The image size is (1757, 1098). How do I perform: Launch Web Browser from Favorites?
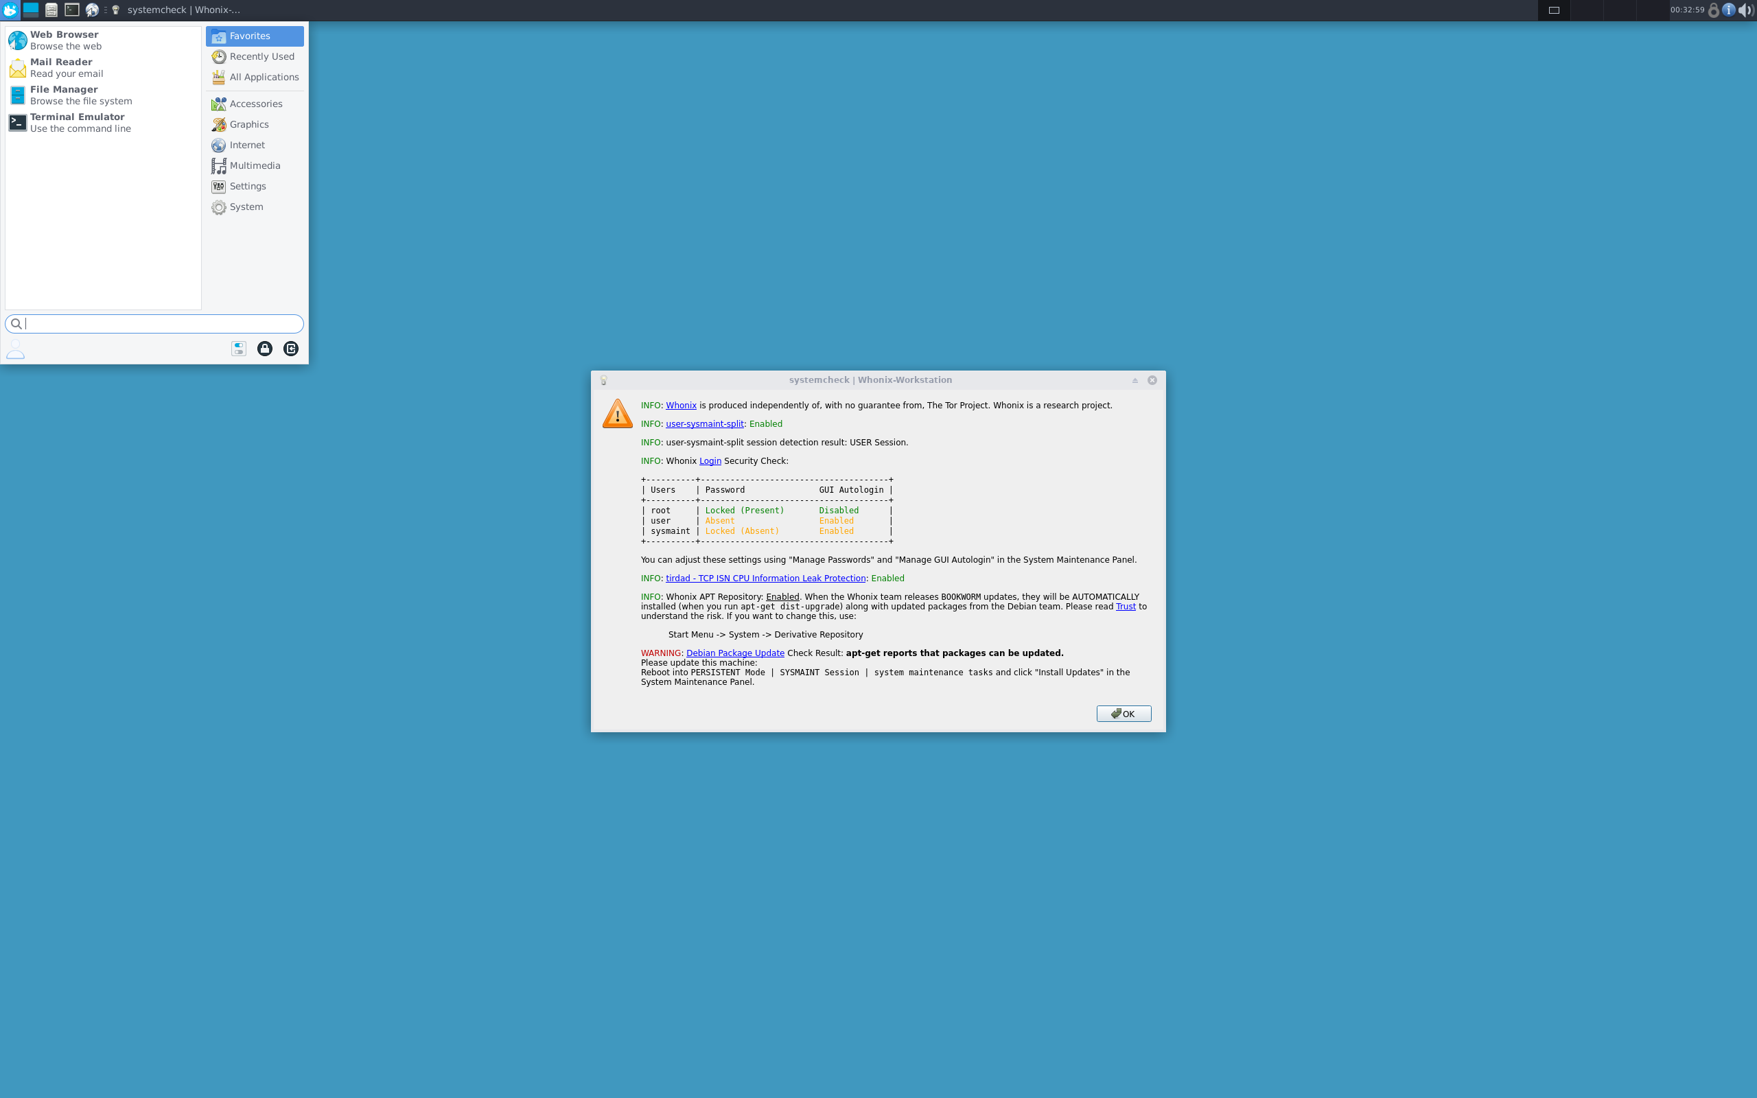pyautogui.click(x=103, y=40)
